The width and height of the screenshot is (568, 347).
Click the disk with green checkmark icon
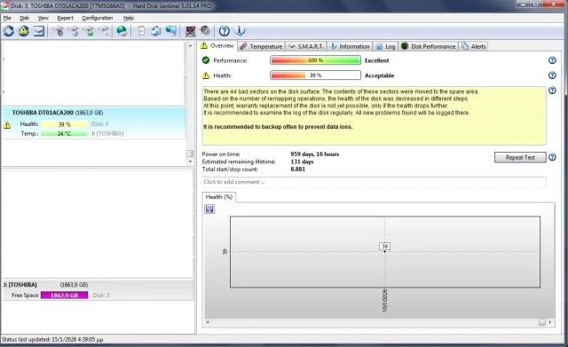pos(89,31)
